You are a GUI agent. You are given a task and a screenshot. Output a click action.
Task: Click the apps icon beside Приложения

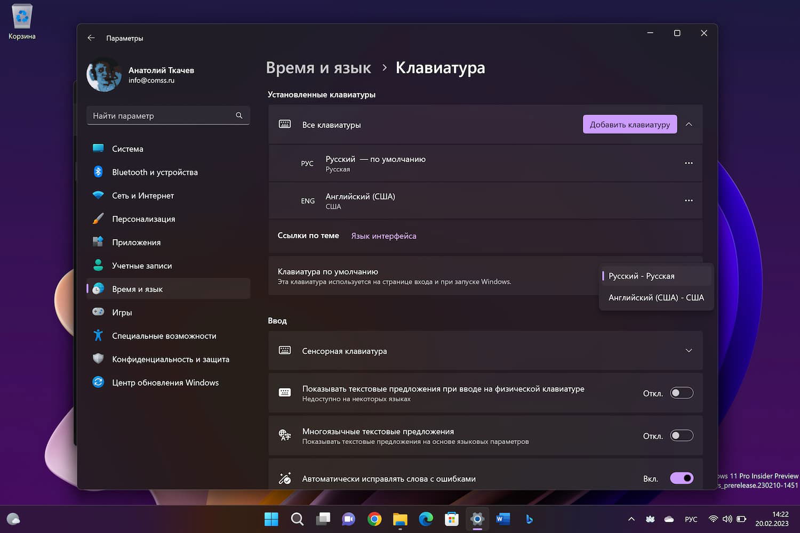(x=98, y=242)
